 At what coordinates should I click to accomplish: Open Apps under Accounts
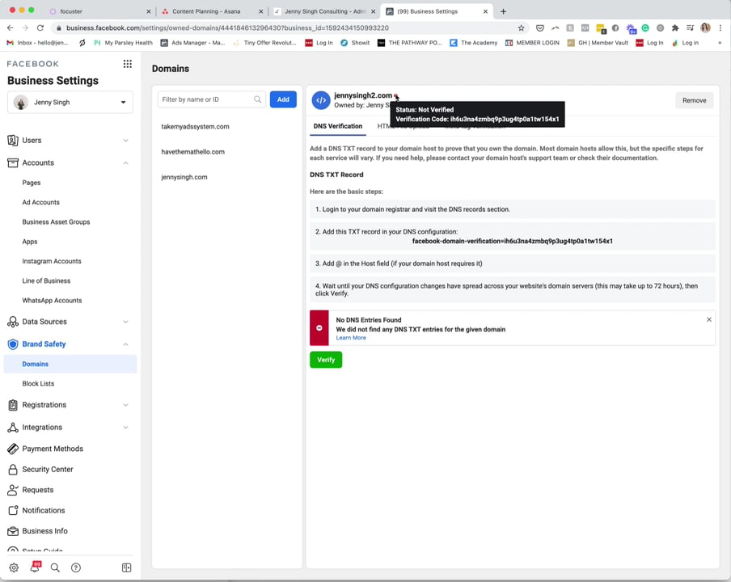[x=29, y=242]
